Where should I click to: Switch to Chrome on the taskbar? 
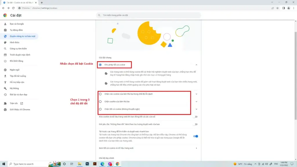117,164
